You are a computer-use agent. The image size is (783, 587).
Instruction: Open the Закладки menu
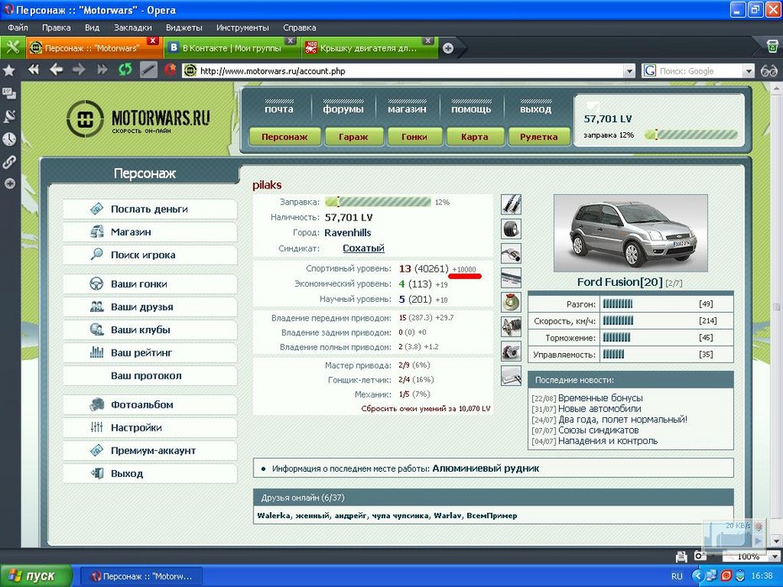(x=133, y=28)
